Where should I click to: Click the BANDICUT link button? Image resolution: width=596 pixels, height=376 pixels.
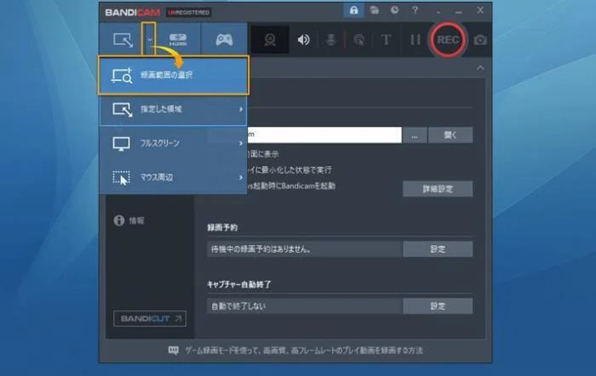(x=150, y=319)
